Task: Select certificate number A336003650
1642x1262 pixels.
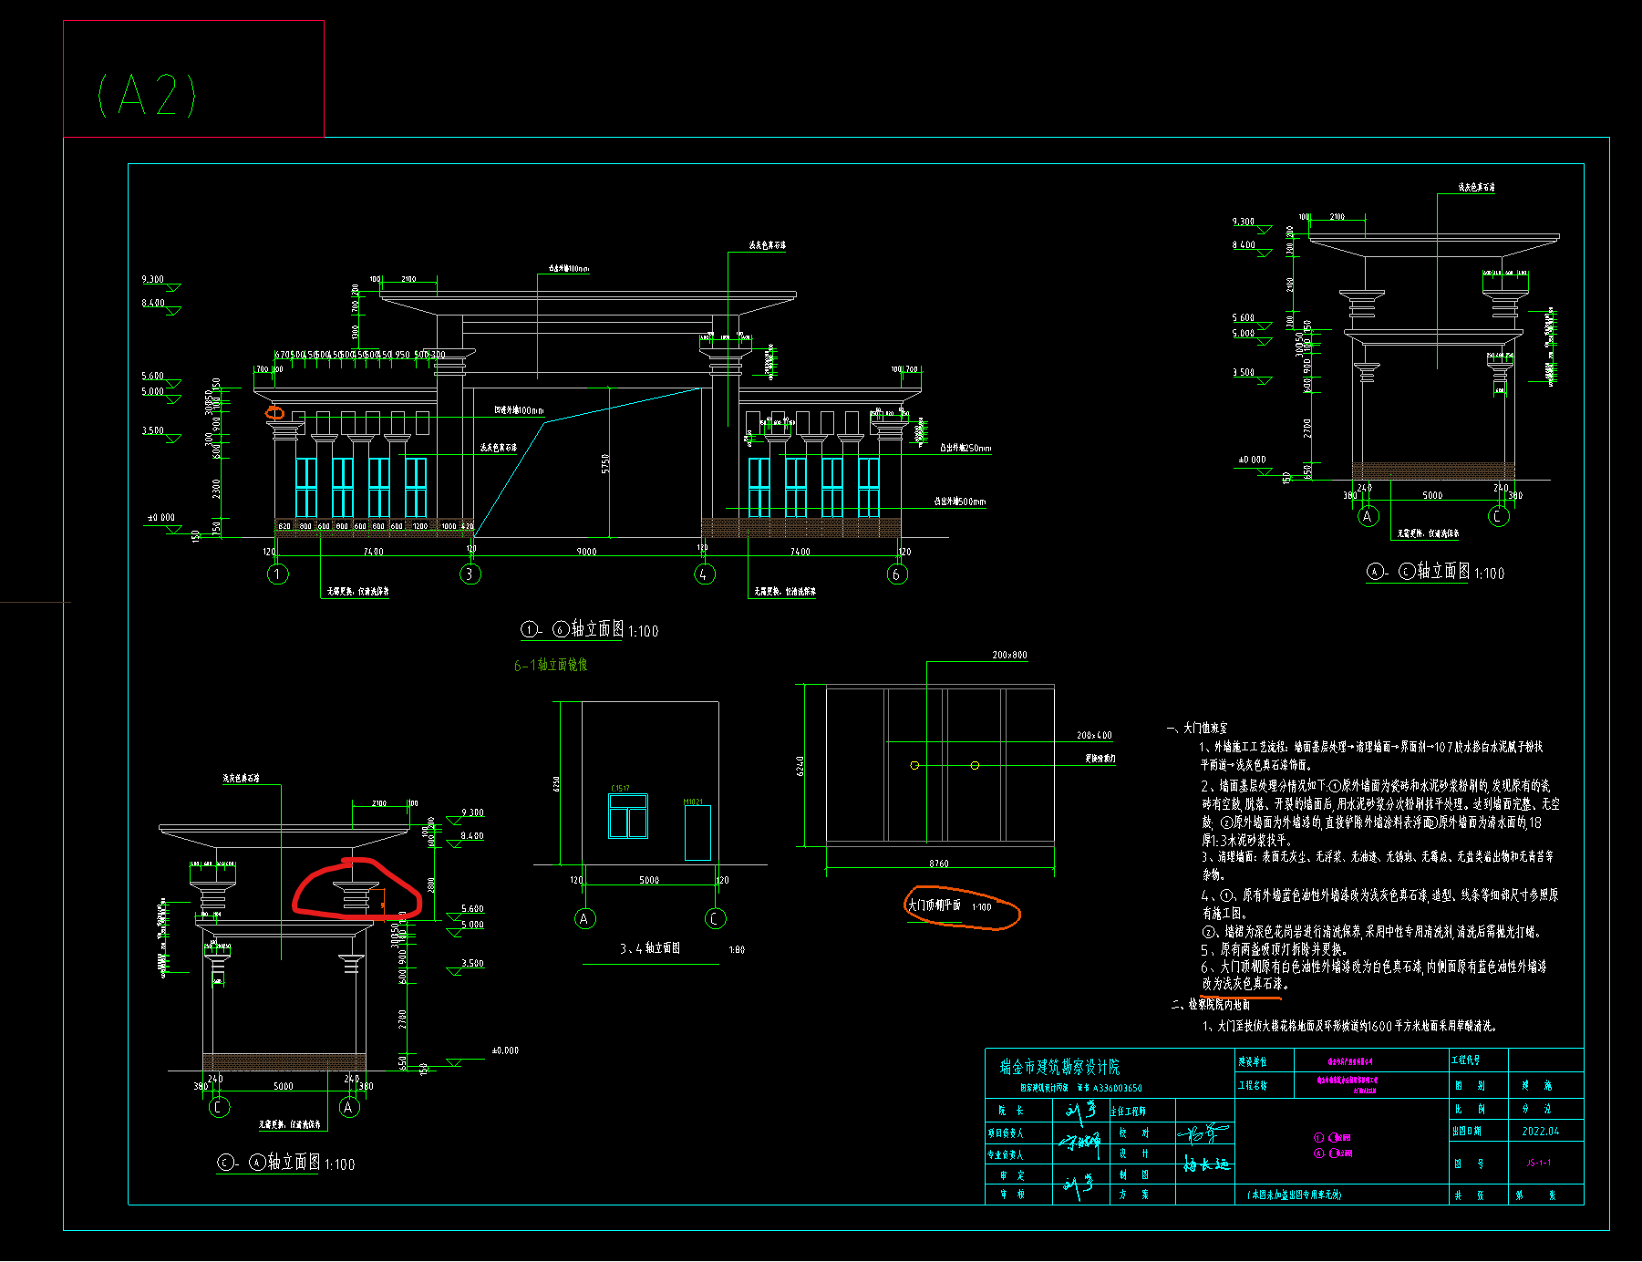Action: [1117, 1088]
